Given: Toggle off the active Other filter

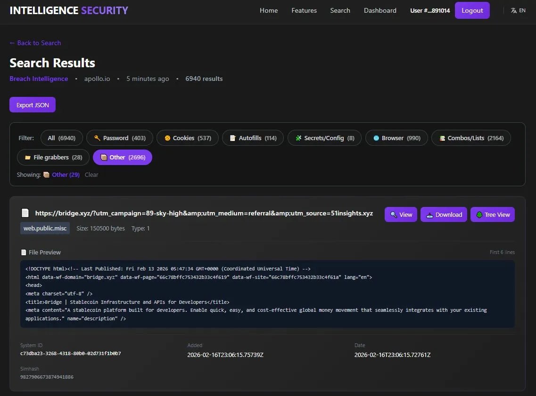Looking at the screenshot, I should [x=122, y=157].
